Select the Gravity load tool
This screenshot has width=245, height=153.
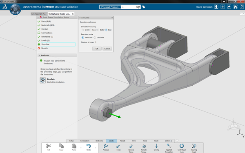pyautogui.click(x=156, y=147)
